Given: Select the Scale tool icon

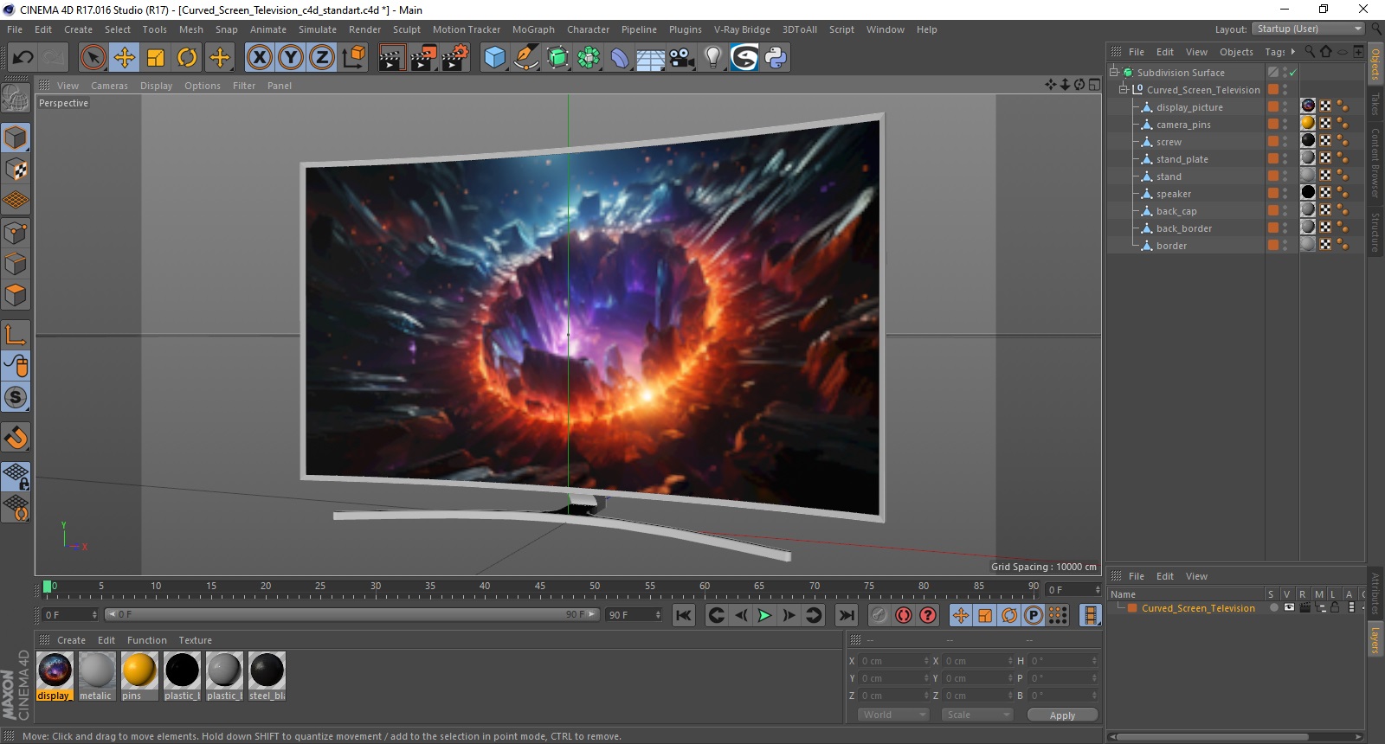Looking at the screenshot, I should pos(156,58).
